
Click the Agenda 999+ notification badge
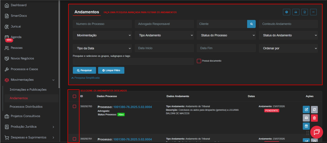pos(9,40)
